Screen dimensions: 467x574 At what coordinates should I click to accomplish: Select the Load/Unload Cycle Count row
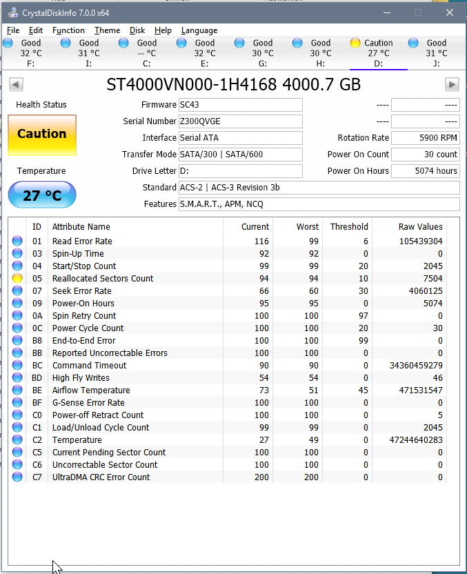(x=227, y=428)
